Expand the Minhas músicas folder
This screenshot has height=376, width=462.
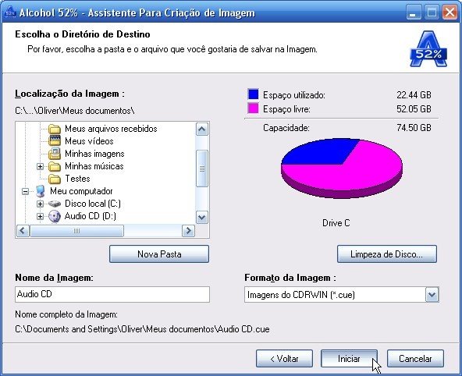tap(40, 166)
